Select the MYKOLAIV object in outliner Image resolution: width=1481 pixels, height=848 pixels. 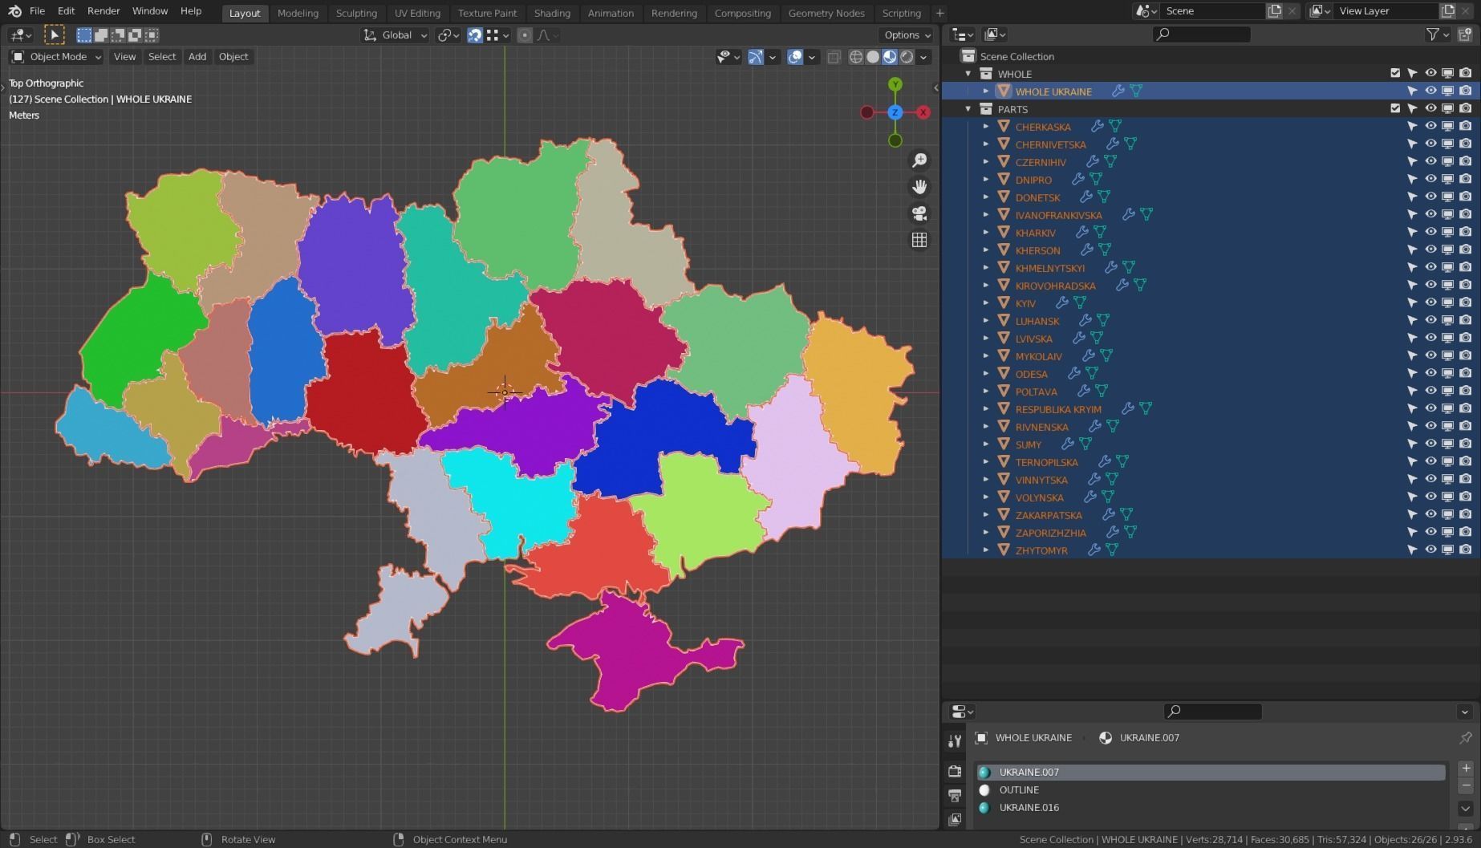(x=1038, y=356)
